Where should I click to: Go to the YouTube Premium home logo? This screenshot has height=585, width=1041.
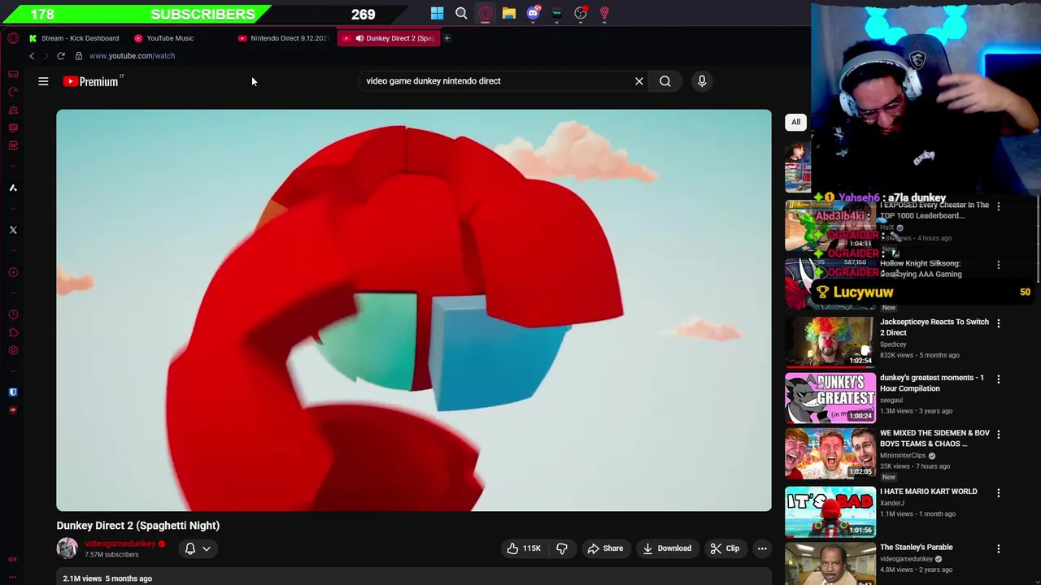coord(91,81)
